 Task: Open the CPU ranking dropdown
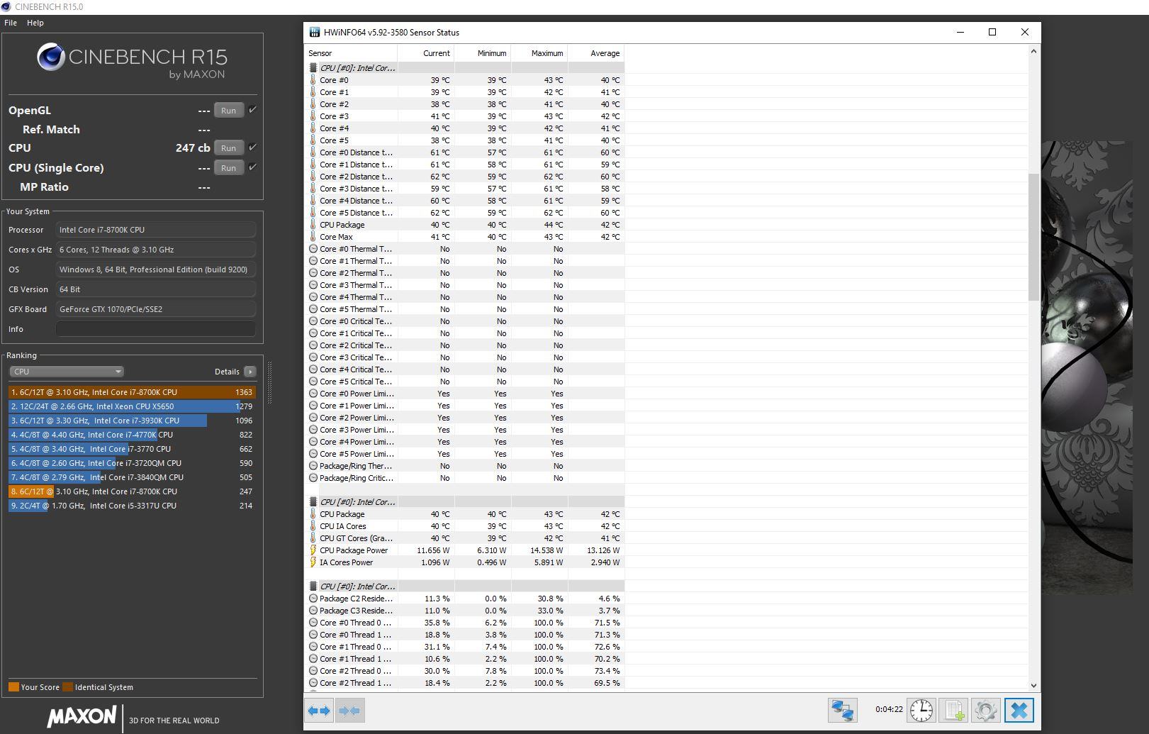coord(67,372)
